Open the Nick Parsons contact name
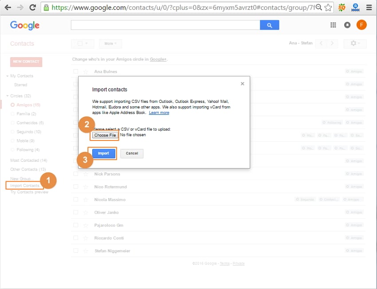377x289 pixels. point(107,174)
